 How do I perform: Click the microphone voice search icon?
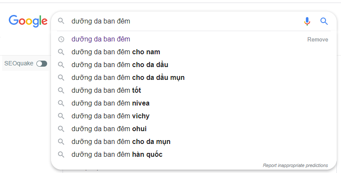click(307, 21)
